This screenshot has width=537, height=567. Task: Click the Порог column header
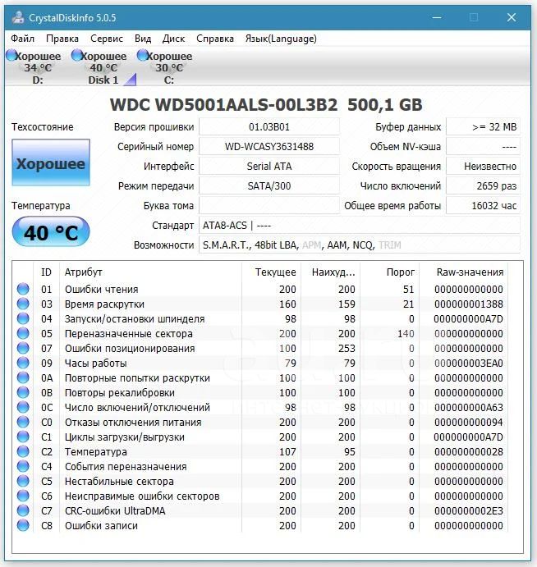[390, 272]
